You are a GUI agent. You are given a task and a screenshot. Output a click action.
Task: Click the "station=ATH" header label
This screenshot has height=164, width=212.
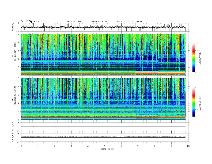99,21
